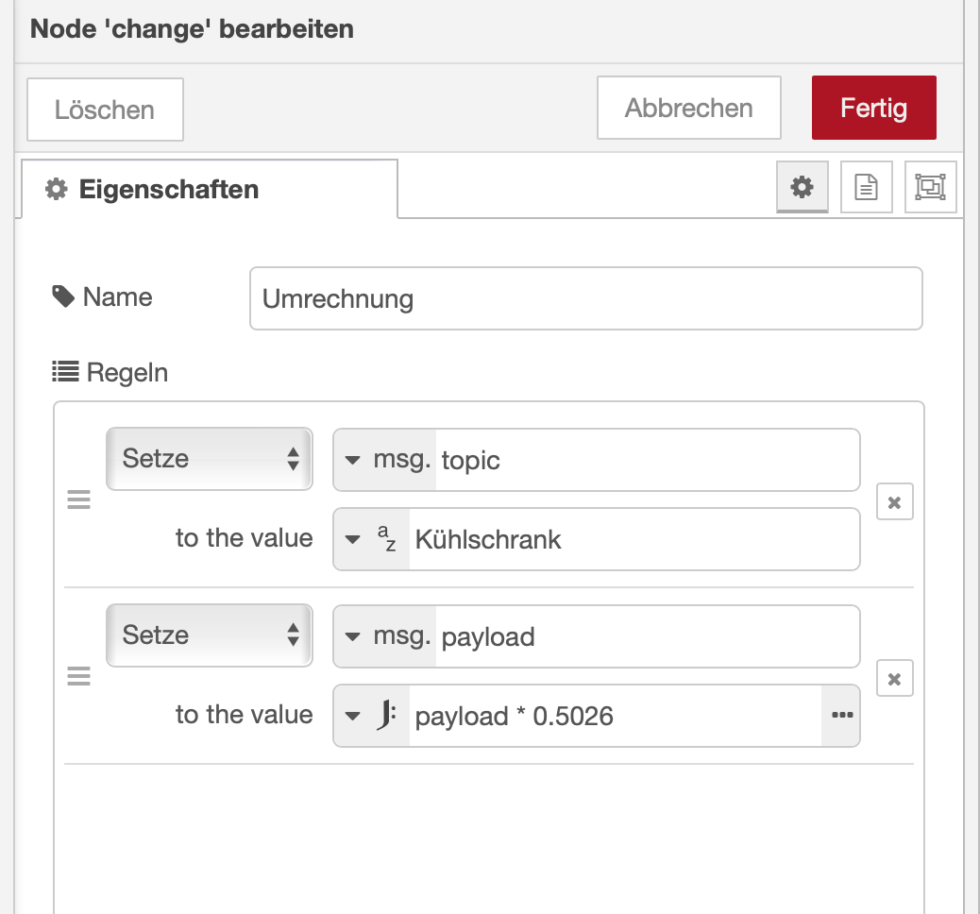
Task: Click the payload * 0.5026 expression field
Action: (614, 717)
